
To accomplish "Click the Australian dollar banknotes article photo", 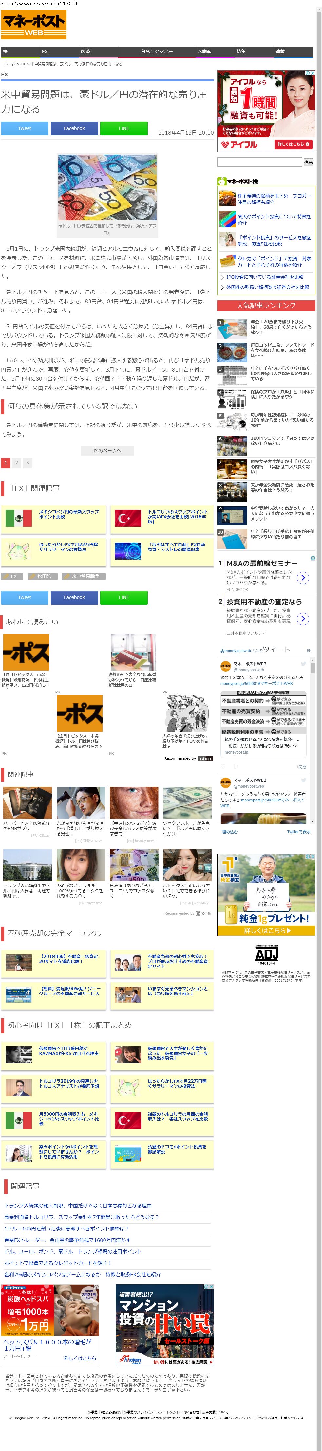I will [x=107, y=188].
